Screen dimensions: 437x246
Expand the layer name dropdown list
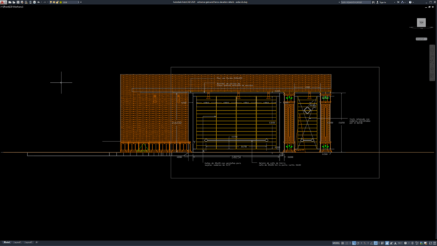[79, 2]
